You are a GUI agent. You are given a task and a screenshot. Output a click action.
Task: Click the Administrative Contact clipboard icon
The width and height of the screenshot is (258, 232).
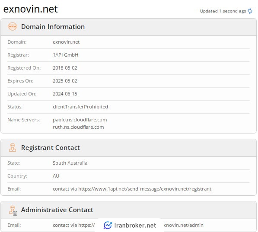(13, 210)
